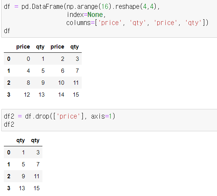Click the bold row index 0 of the df2 table
The width and height of the screenshot is (217, 196).
click(8, 152)
